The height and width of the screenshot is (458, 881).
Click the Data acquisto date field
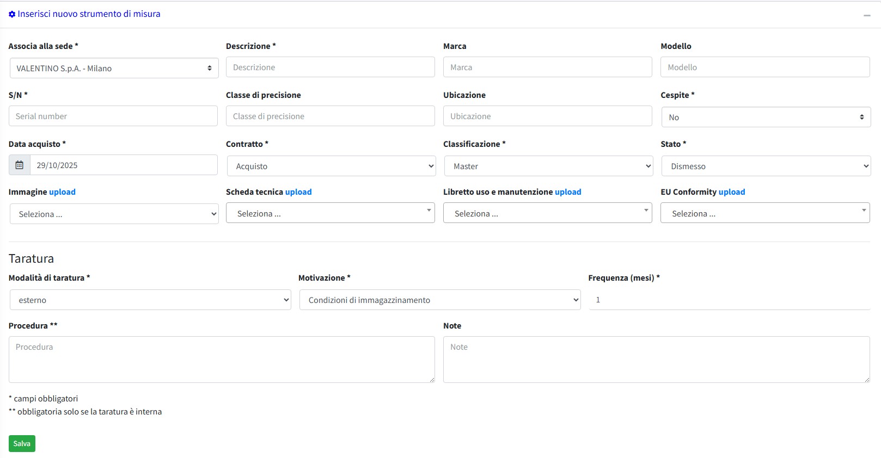[x=124, y=165]
